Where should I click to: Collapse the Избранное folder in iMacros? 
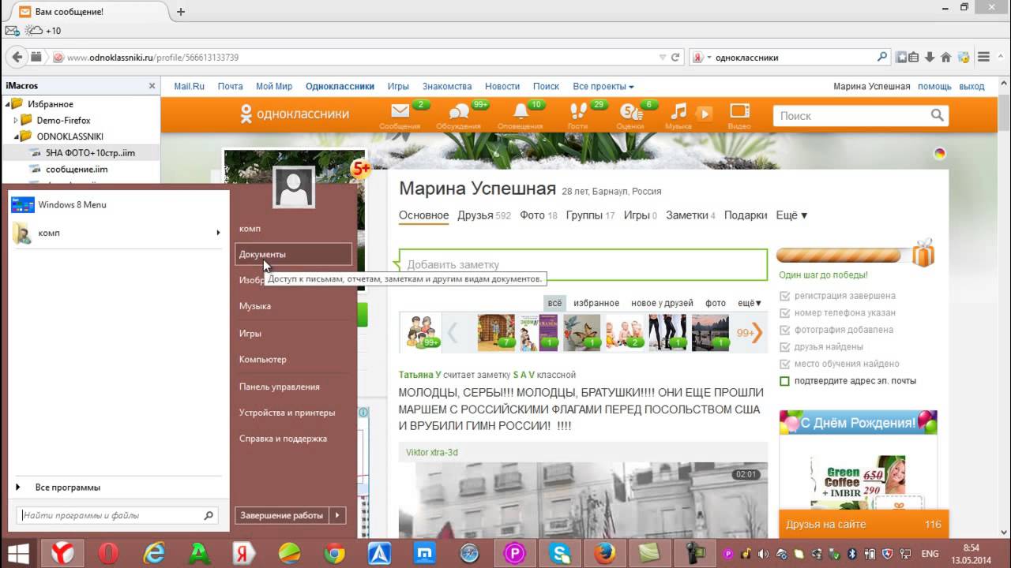(x=8, y=104)
